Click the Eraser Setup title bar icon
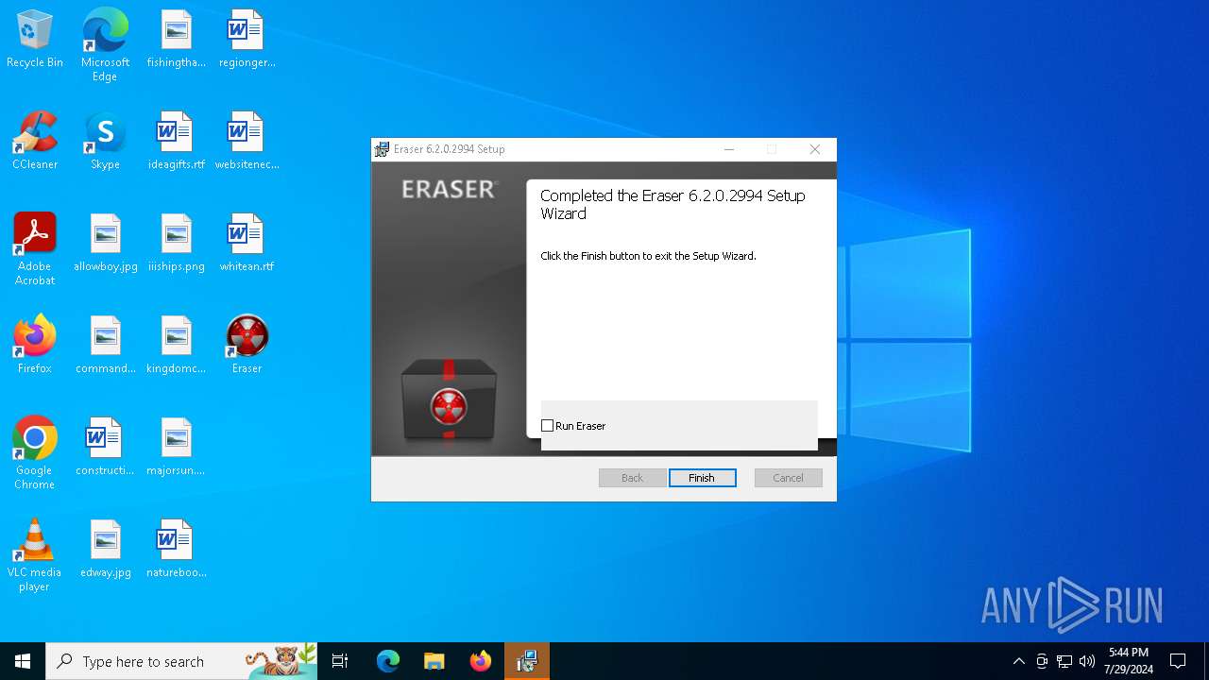 point(382,149)
